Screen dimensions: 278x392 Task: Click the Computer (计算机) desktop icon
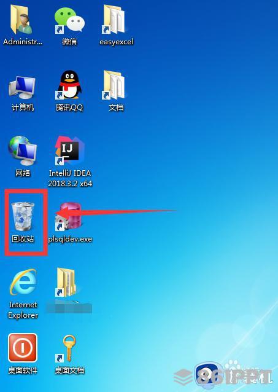tap(22, 87)
